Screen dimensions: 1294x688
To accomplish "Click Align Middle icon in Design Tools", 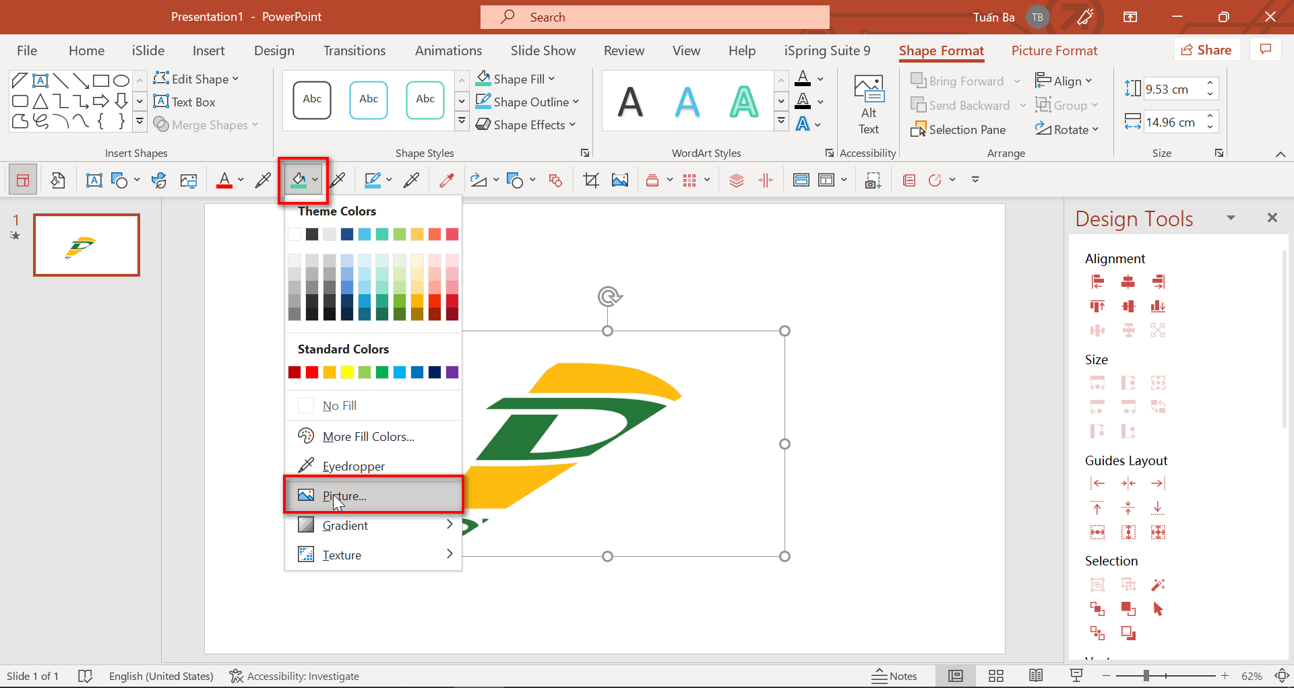I will [1128, 306].
